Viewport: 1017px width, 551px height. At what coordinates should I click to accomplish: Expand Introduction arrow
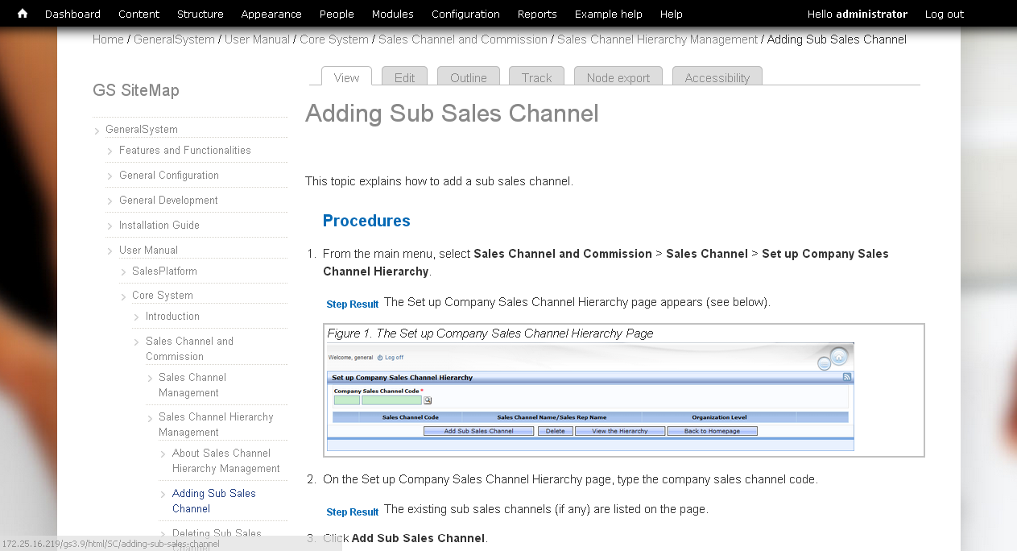[x=137, y=317]
